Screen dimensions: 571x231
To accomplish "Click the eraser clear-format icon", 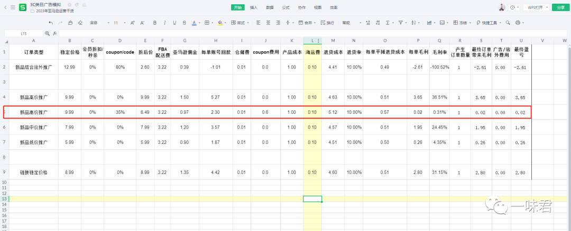I will click(x=80, y=23).
